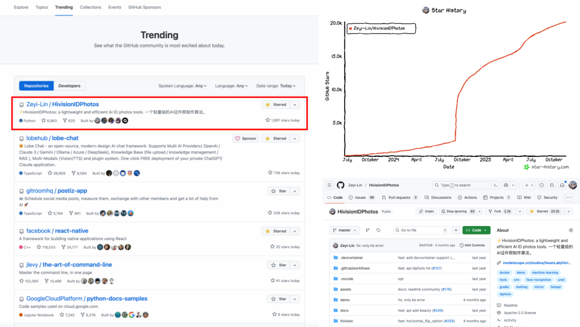
Task: Open the lobehub lobe-chat repository link
Action: 52,138
